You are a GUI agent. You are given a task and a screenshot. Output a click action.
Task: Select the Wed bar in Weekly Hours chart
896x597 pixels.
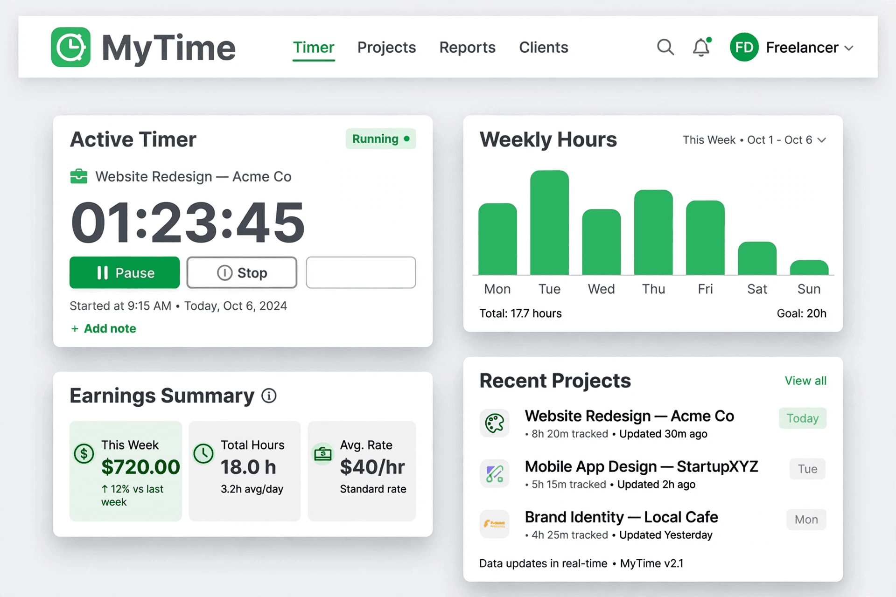pos(602,242)
